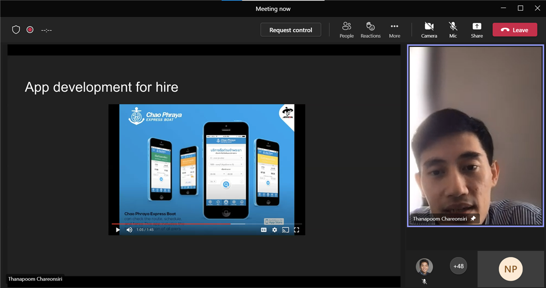This screenshot has width=546, height=288.
Task: Enter video fullscreen mode
Action: point(296,230)
